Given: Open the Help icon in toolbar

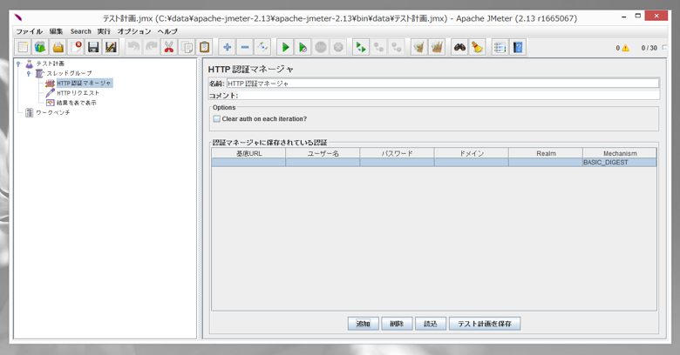Looking at the screenshot, I should click(518, 47).
